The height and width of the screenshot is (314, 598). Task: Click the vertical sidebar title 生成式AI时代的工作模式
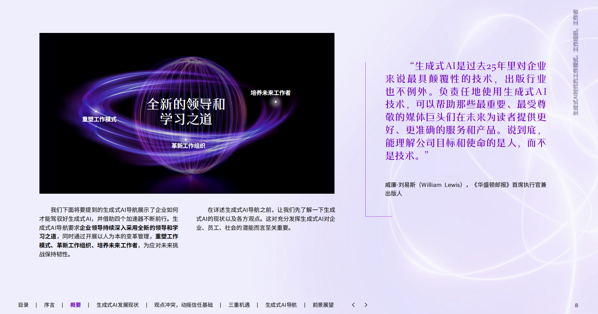(575, 62)
